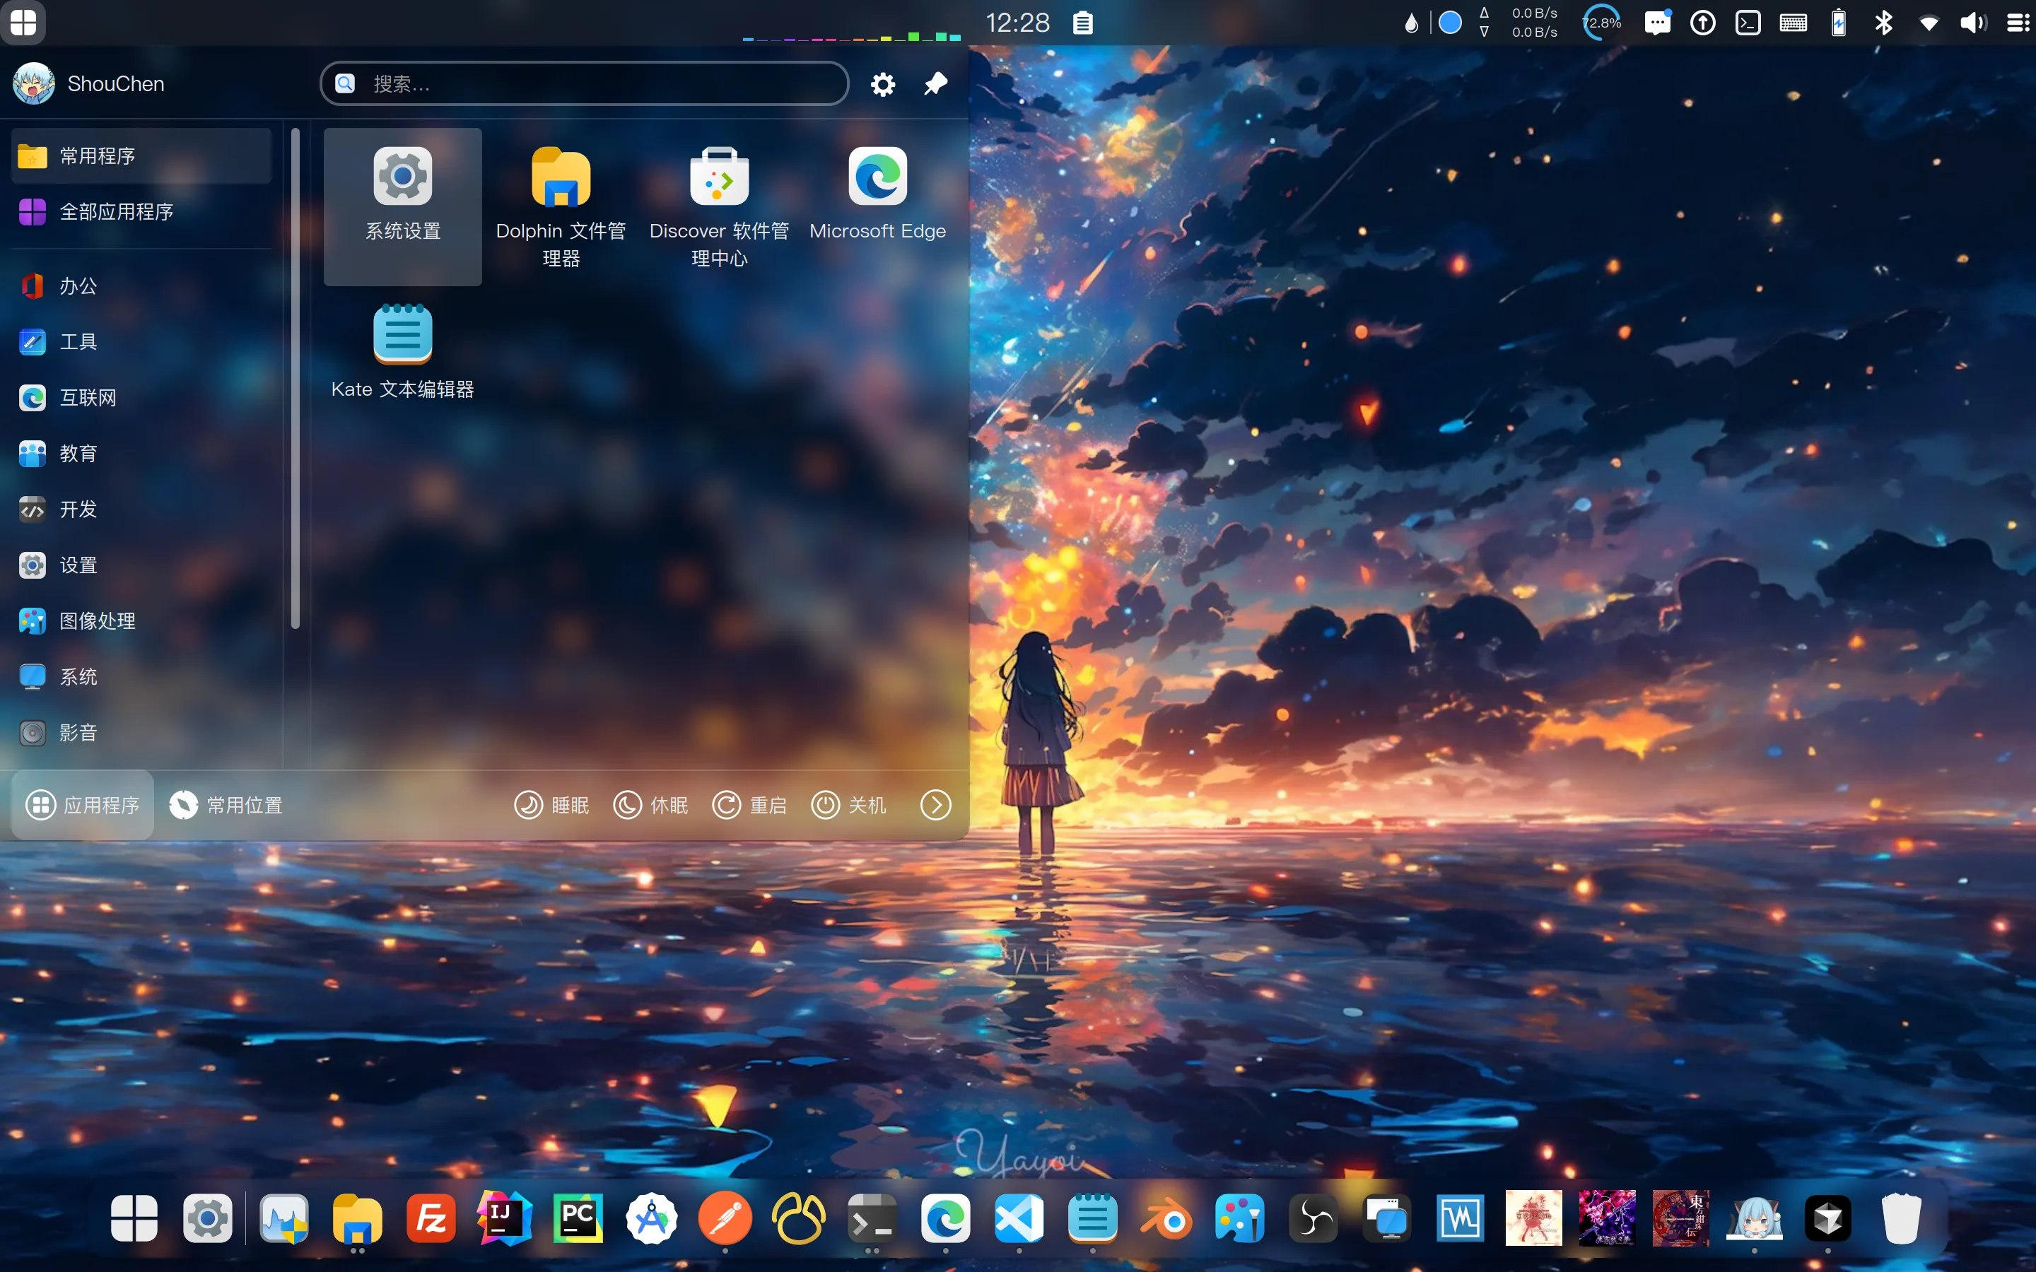Open the hamburger menu at panel right end
This screenshot has width=2036, height=1272.
[x=2019, y=23]
